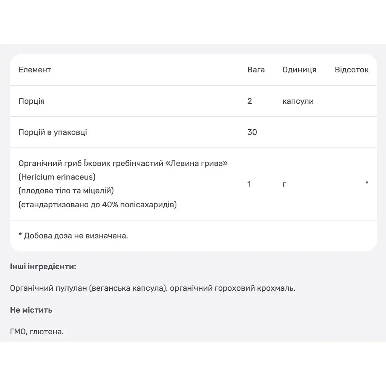
Task: Click the Відсоток column header
Action: pos(352,70)
